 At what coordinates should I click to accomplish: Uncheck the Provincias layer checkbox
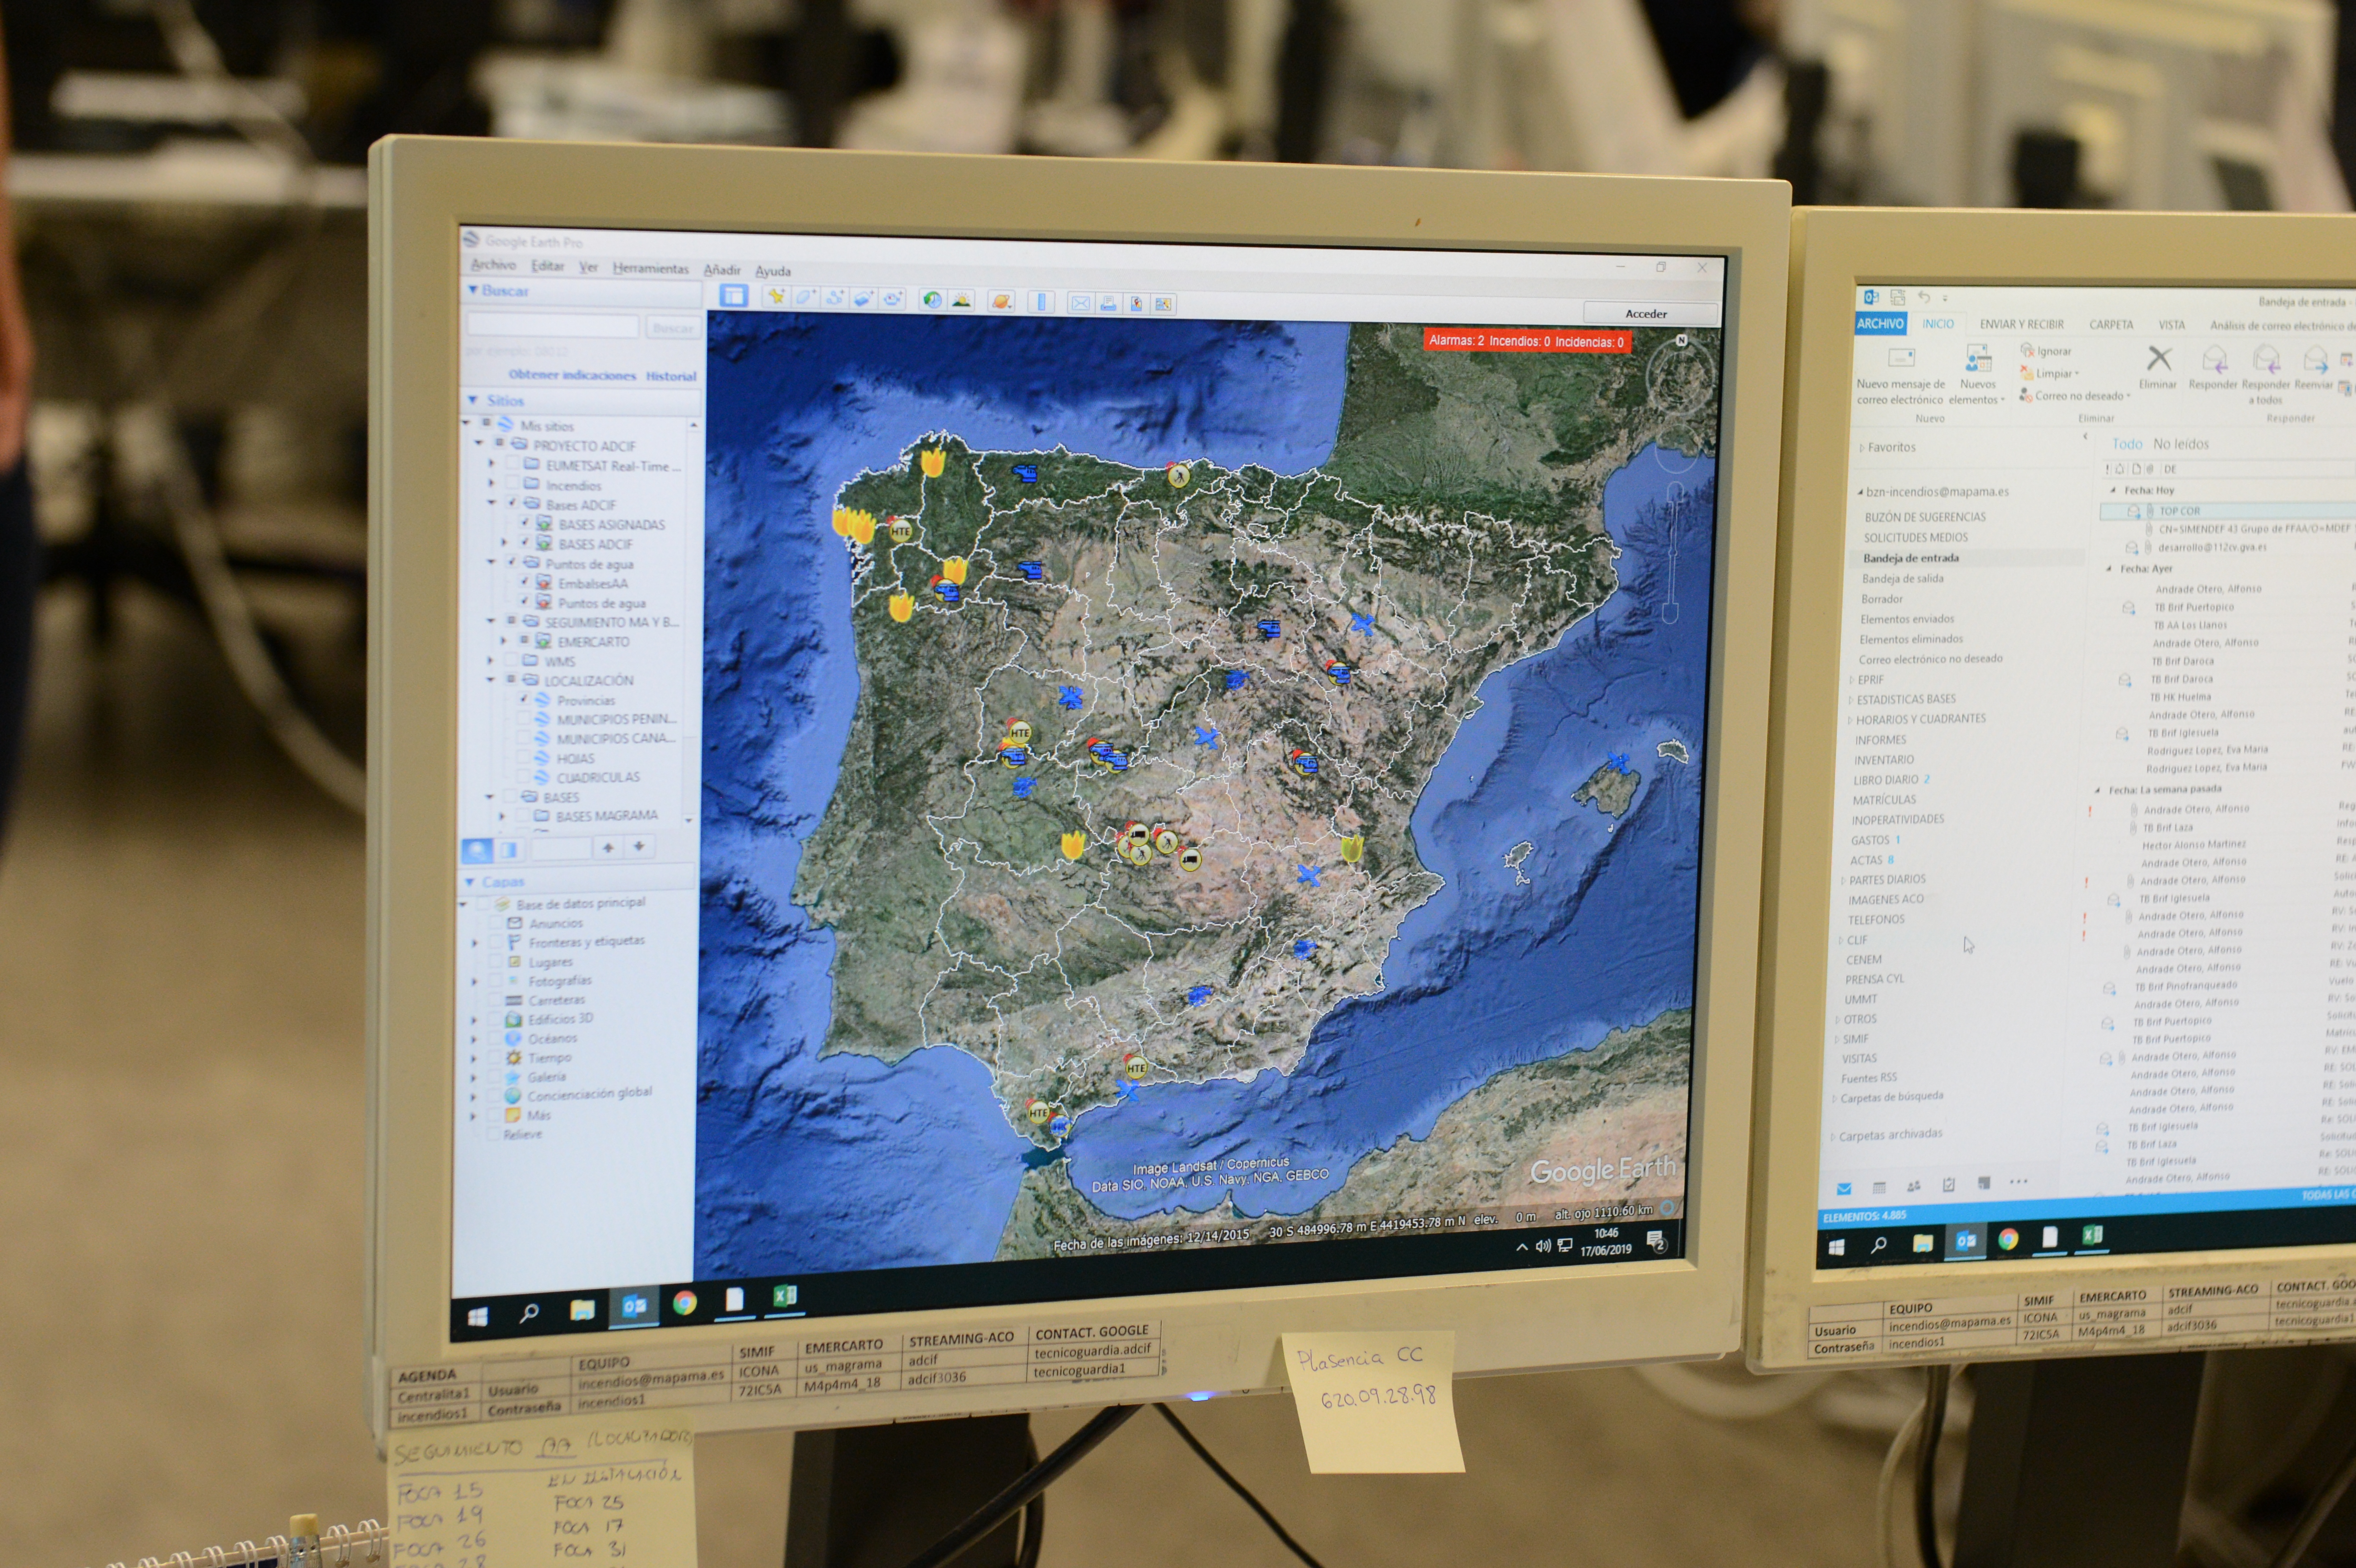click(524, 699)
